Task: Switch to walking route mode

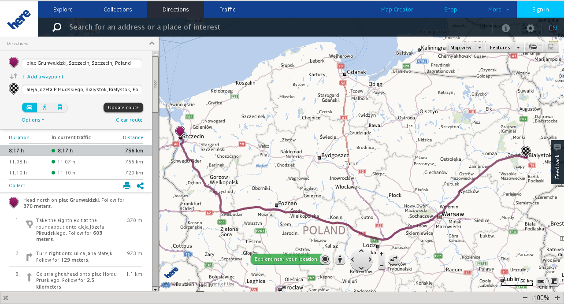Action: [45, 107]
